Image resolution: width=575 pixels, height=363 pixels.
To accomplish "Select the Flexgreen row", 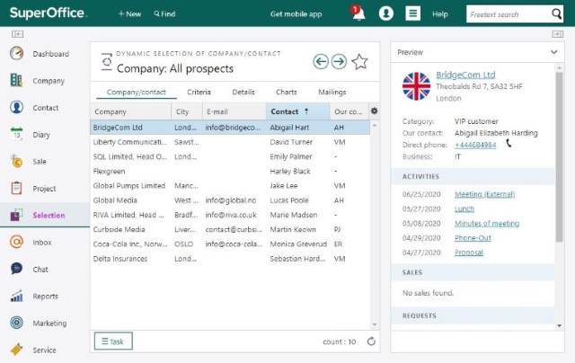I will tap(230, 172).
